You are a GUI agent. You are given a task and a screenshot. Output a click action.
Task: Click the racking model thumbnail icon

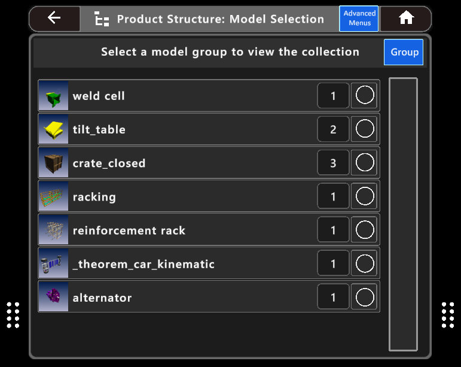pyautogui.click(x=53, y=196)
